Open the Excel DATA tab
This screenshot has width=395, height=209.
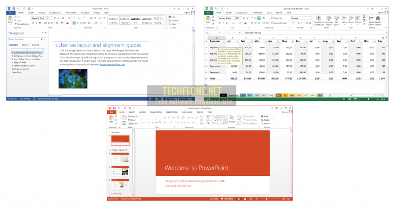coord(269,13)
